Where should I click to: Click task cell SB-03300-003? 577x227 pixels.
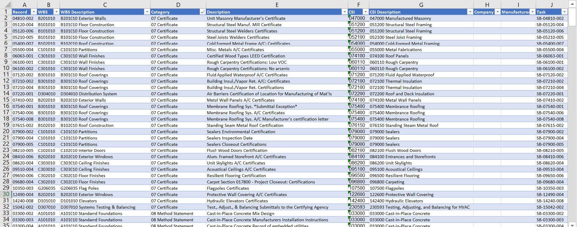click(551, 220)
